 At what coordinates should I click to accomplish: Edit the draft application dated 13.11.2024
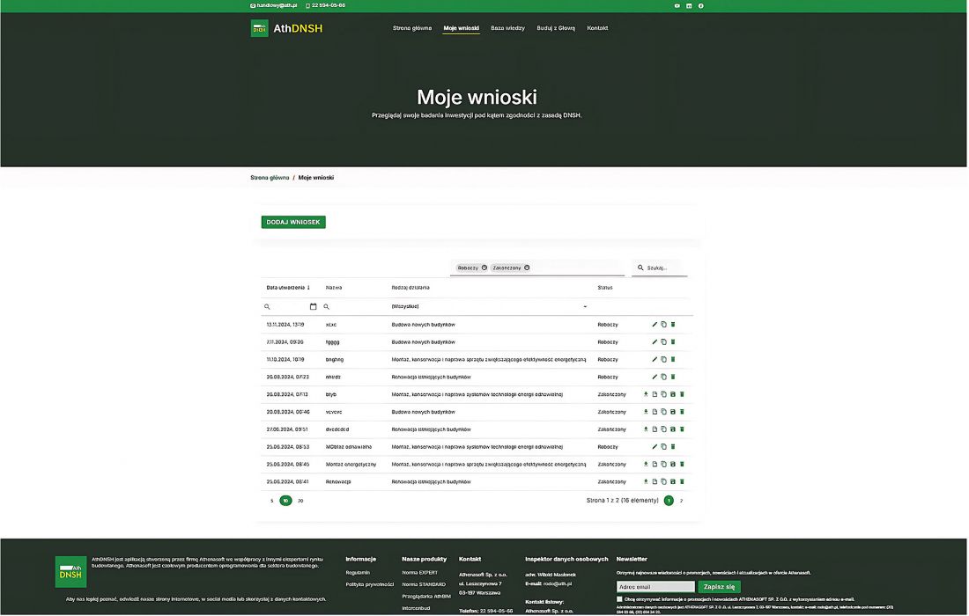[655, 325]
